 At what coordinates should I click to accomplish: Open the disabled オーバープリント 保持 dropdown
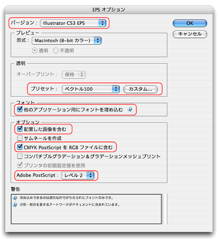click(73, 75)
